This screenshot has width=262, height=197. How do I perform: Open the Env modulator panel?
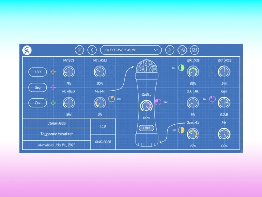(x=37, y=103)
